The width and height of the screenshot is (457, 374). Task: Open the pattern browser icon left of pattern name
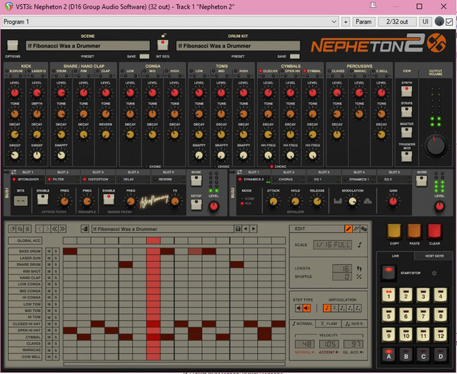[85, 229]
